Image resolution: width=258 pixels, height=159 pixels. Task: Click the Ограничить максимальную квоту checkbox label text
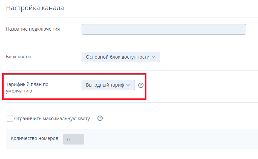pyautogui.click(x=52, y=119)
